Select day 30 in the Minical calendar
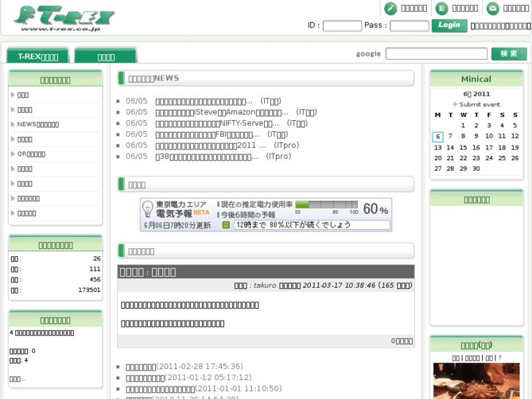This screenshot has width=532, height=399. pyautogui.click(x=476, y=168)
